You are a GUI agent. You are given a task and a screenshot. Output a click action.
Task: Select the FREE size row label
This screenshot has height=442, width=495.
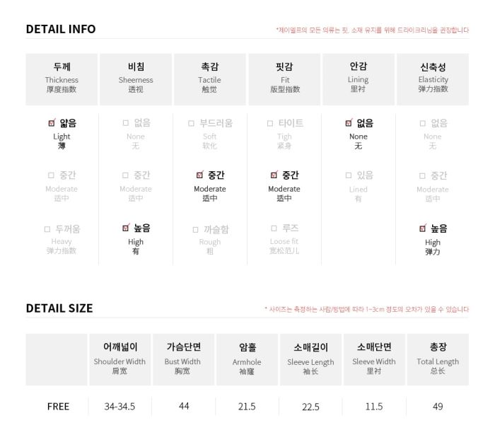(x=58, y=407)
